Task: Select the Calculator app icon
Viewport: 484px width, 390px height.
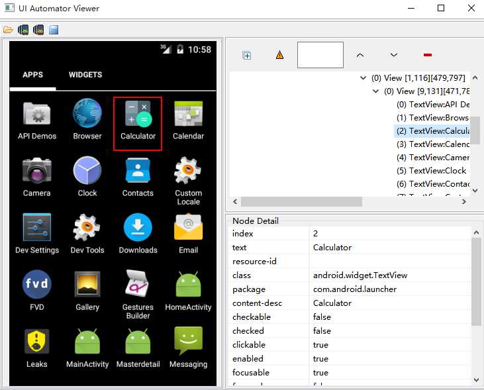Action: pos(138,114)
